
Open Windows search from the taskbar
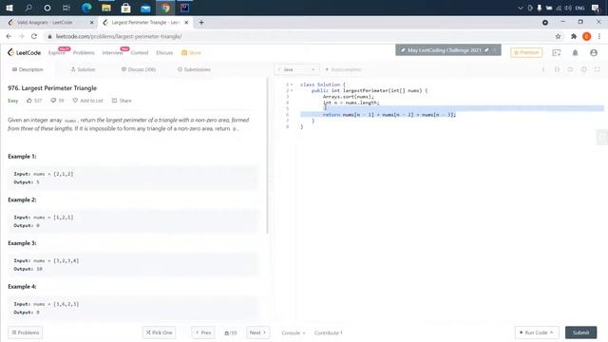[28, 8]
